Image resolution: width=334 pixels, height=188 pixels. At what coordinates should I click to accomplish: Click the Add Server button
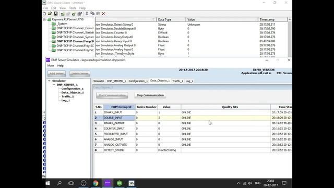click(x=56, y=74)
